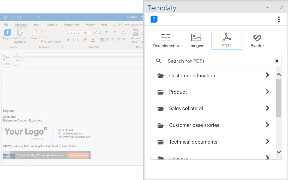Click the Your Link Goes Here banner button
This screenshot has width=288, height=180.
78,155
